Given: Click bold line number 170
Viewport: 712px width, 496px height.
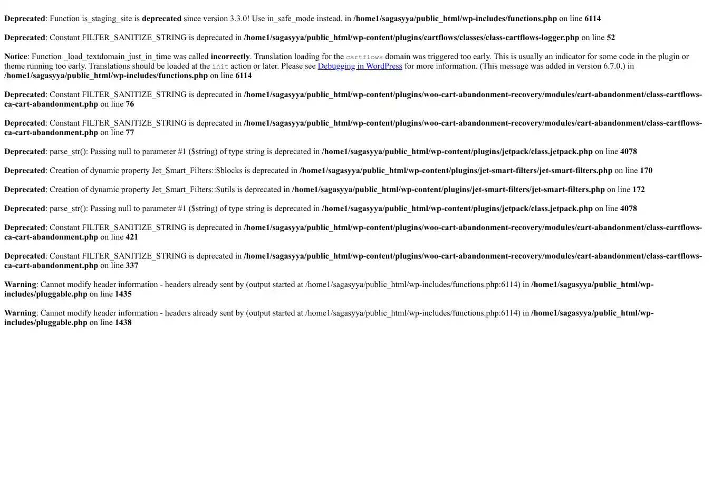Looking at the screenshot, I should [x=646, y=170].
